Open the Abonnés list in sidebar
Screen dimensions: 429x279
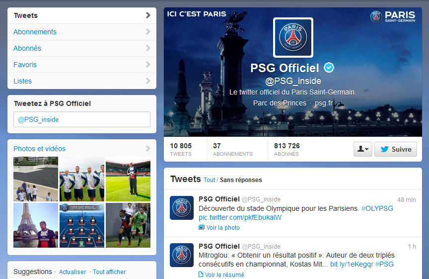coord(82,48)
